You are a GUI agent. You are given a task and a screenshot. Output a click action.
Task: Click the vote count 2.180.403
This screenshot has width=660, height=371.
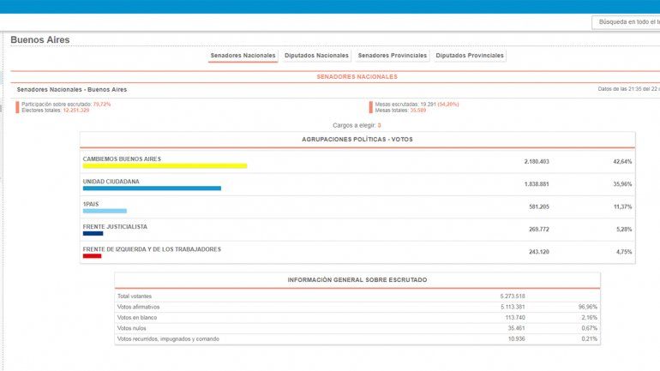click(537, 162)
